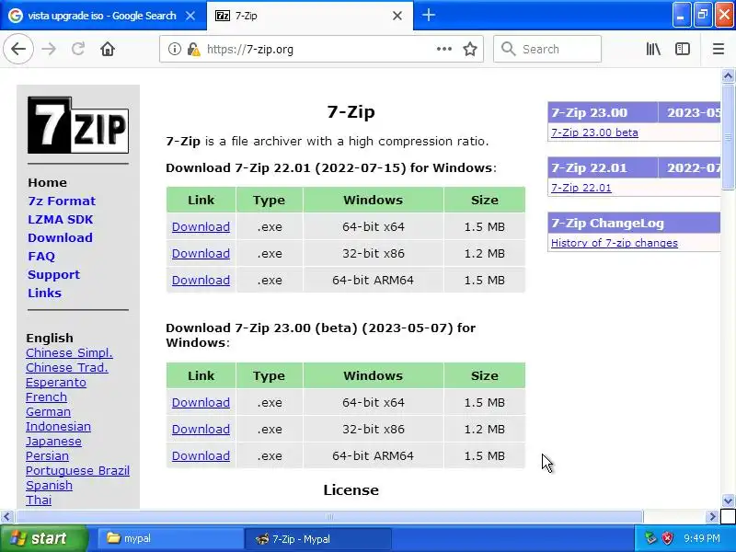Close the 7-Zip tab
Image resolution: width=736 pixels, height=552 pixels.
397,16
